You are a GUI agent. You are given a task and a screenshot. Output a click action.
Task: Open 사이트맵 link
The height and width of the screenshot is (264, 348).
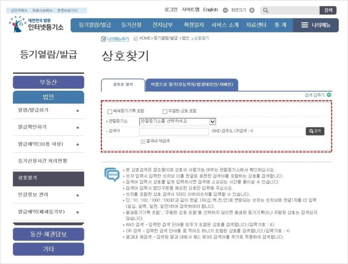(x=190, y=10)
